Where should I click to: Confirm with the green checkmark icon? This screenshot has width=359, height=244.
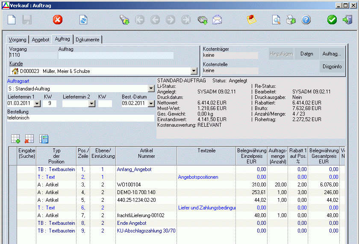[x=332, y=20]
